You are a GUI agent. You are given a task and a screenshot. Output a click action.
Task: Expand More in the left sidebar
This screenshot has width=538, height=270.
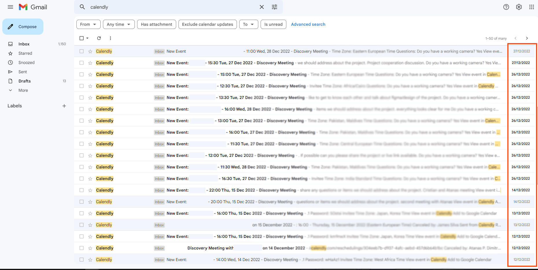click(23, 90)
